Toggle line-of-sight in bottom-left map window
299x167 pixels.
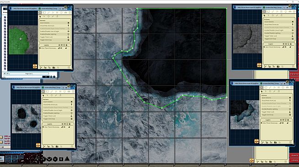[58, 110]
